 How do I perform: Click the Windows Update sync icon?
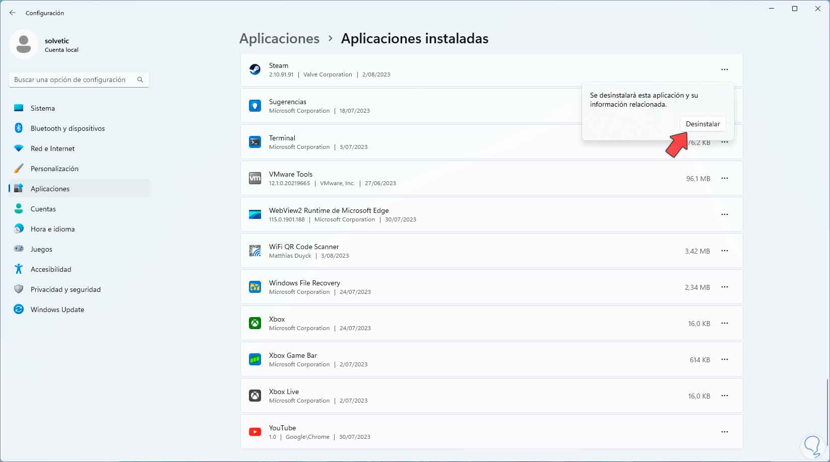pos(19,310)
